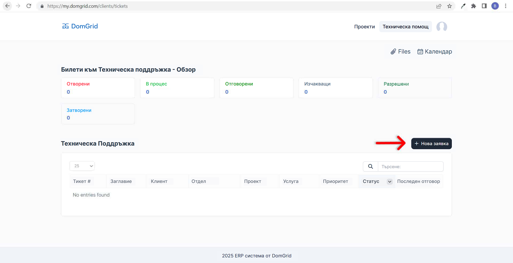Click the magnifier search icon
The image size is (513, 263).
[x=370, y=166]
